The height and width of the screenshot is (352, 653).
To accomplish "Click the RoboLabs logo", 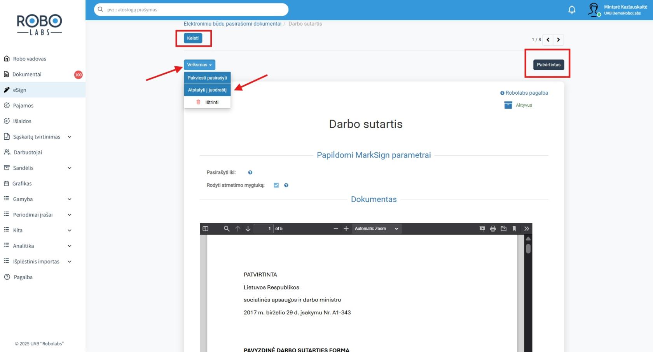I will click(39, 25).
